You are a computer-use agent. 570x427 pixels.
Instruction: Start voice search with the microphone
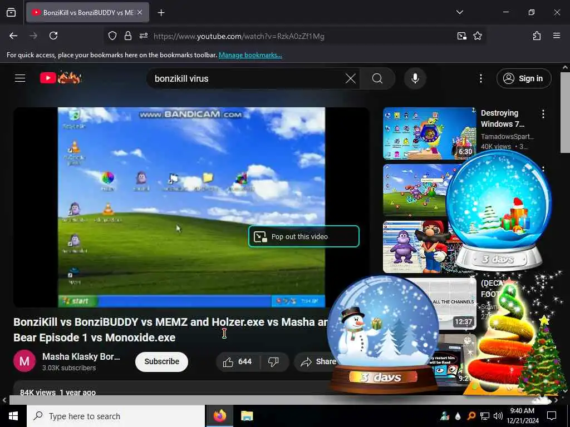[x=415, y=78]
